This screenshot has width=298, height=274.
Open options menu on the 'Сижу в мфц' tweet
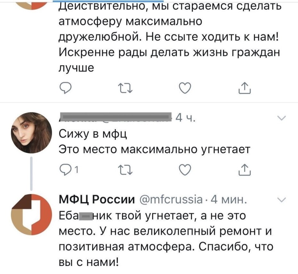tap(281, 118)
